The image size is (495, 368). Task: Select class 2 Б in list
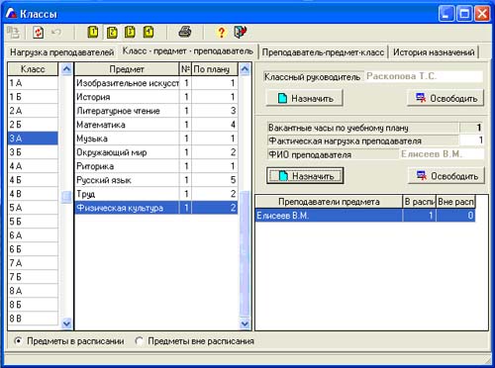(33, 125)
